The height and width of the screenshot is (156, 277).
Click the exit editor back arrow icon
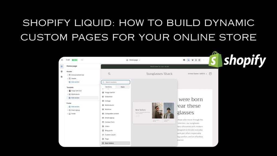62,60
